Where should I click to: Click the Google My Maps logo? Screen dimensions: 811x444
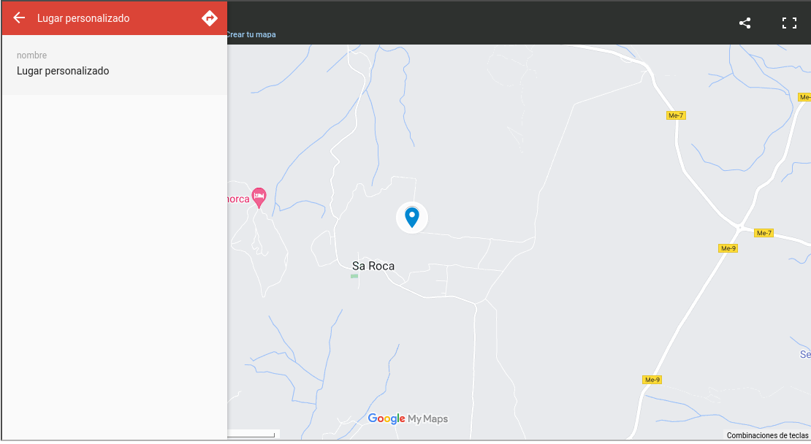[x=408, y=418]
